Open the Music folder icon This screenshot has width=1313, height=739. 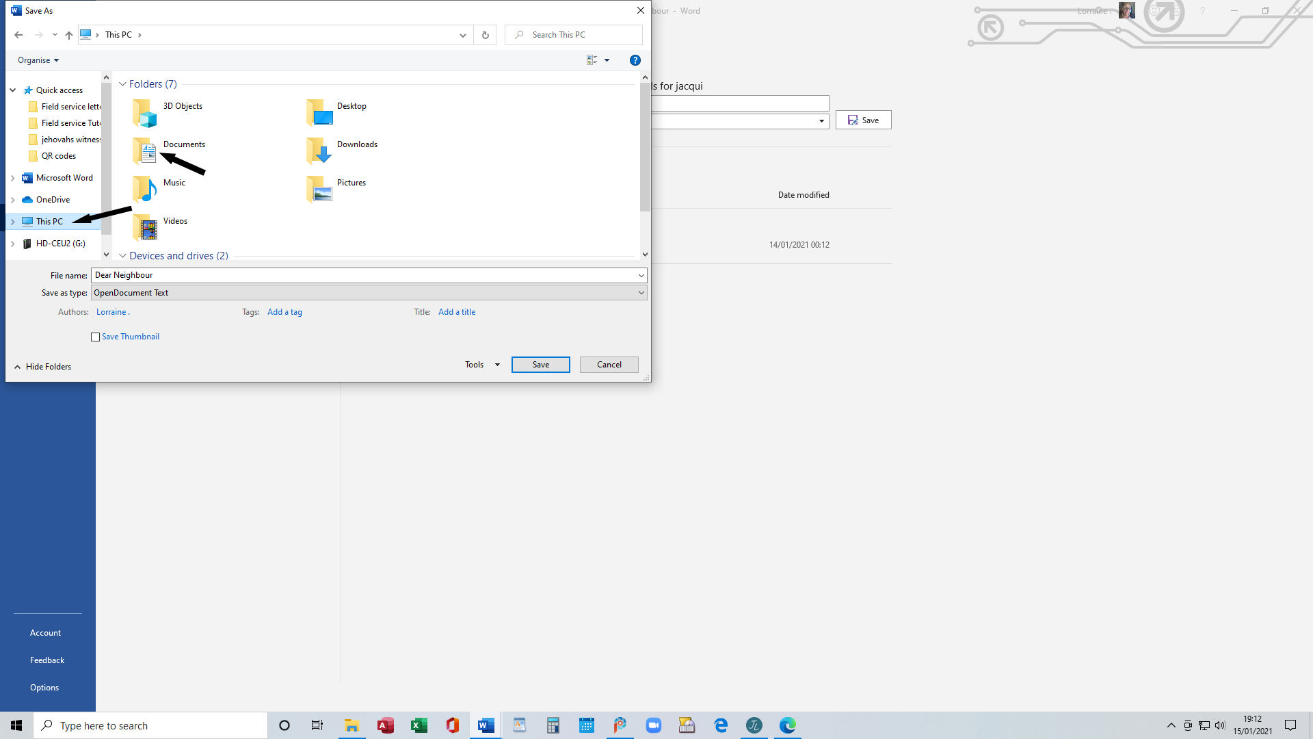pos(145,189)
